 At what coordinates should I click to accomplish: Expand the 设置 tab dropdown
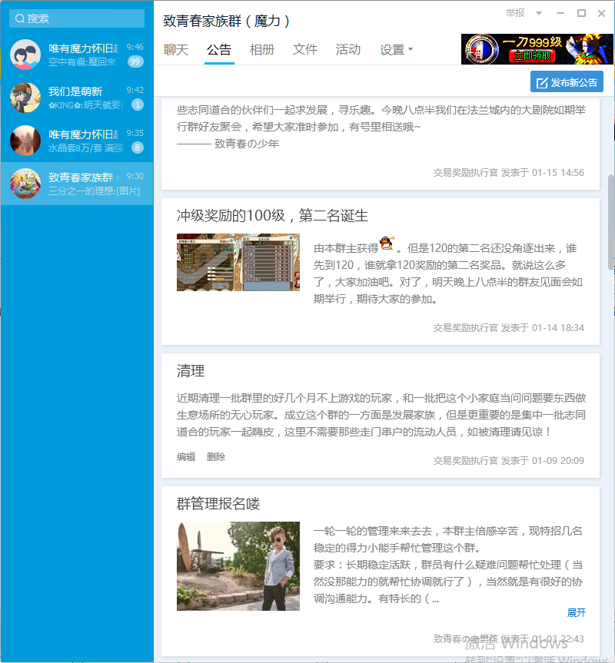tap(410, 50)
